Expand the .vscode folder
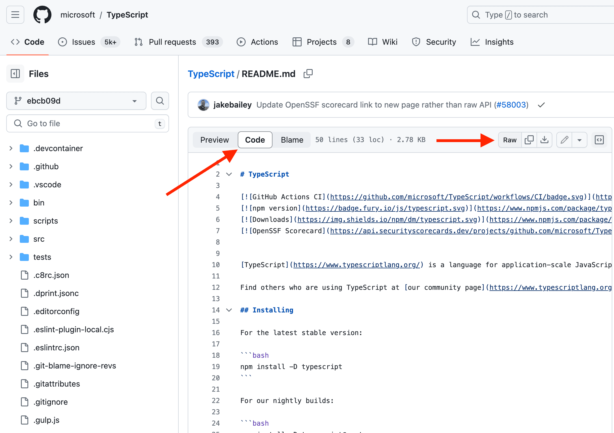Image resolution: width=614 pixels, height=433 pixels. click(11, 185)
